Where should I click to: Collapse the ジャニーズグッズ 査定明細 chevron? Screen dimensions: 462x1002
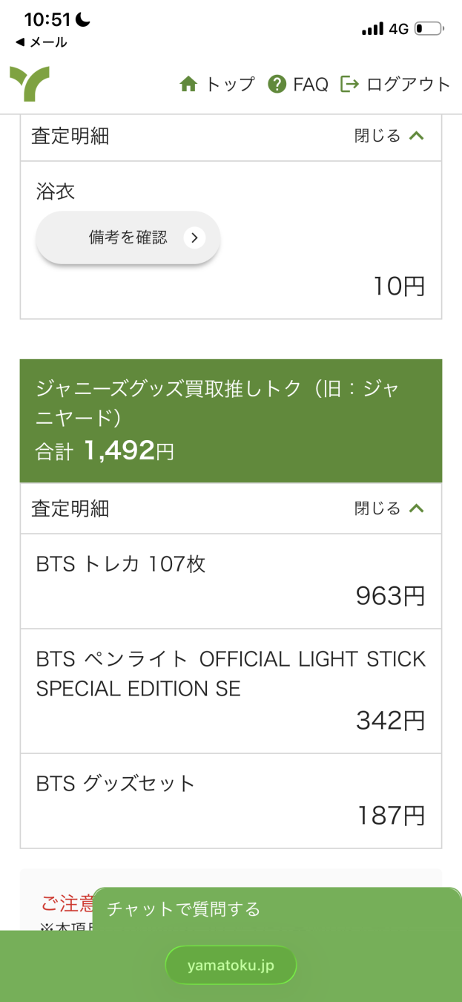pyautogui.click(x=417, y=508)
